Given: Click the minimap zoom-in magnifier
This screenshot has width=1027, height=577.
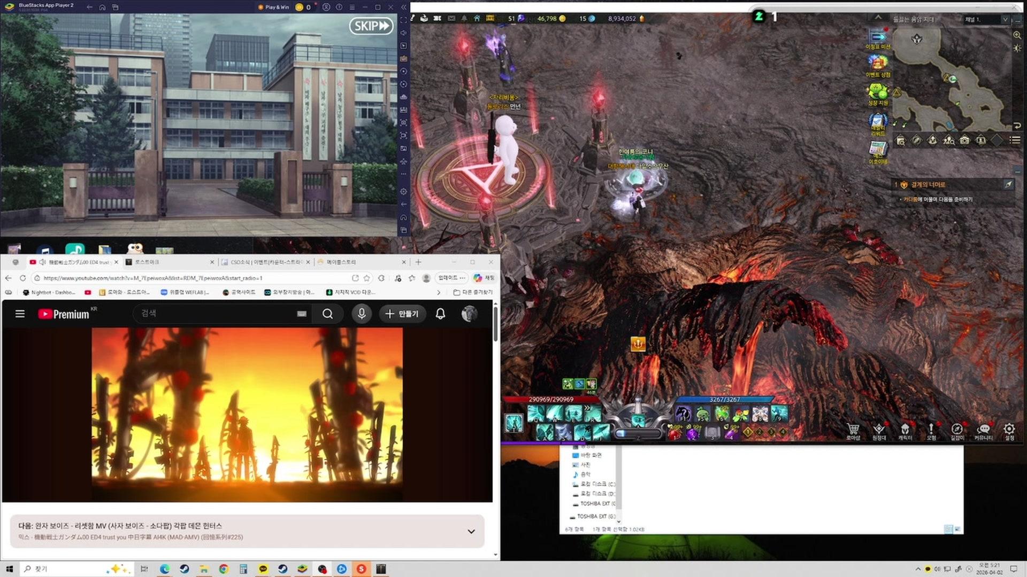Looking at the screenshot, I should point(1017,35).
